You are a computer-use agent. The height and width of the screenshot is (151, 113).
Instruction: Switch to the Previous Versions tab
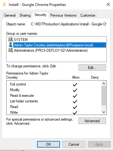coord(63,15)
